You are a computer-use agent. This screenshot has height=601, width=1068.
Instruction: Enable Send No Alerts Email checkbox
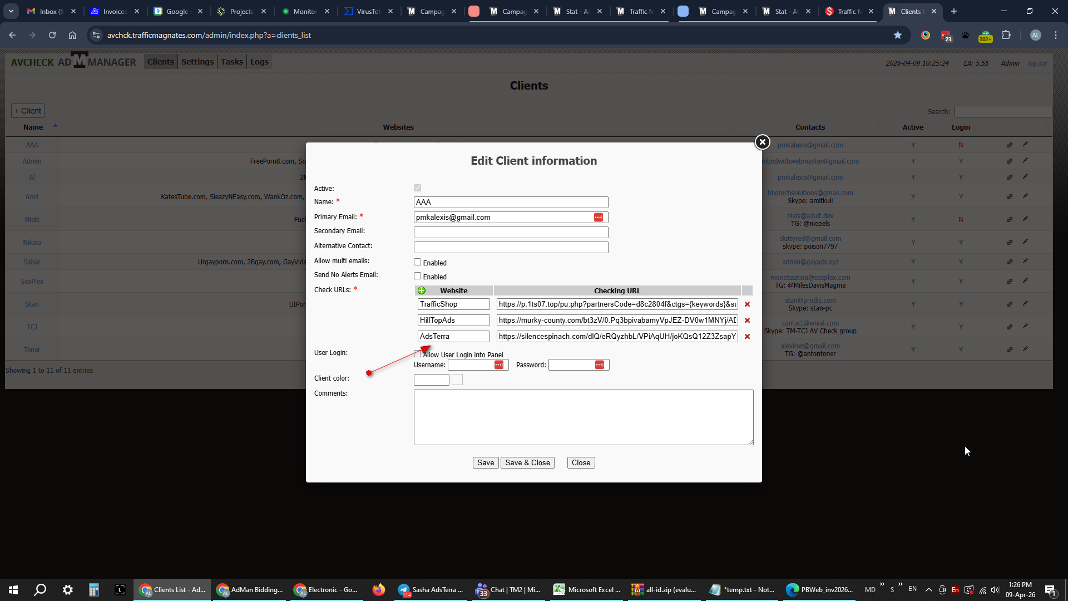[417, 276]
